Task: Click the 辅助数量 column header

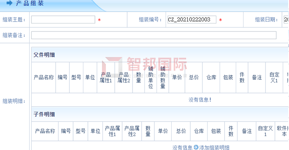Action: pos(163,78)
